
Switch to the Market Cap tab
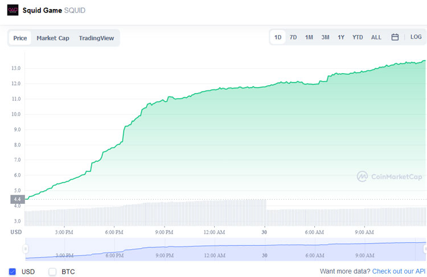click(53, 38)
